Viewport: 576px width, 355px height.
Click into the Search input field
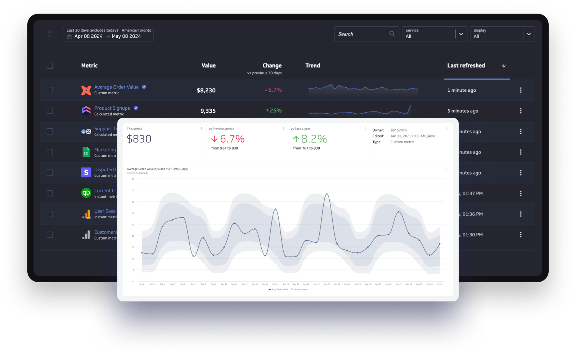(362, 34)
